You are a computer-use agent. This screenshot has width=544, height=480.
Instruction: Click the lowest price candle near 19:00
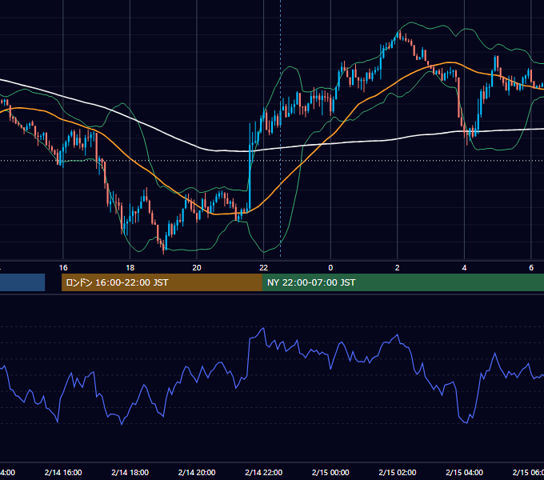pos(163,248)
